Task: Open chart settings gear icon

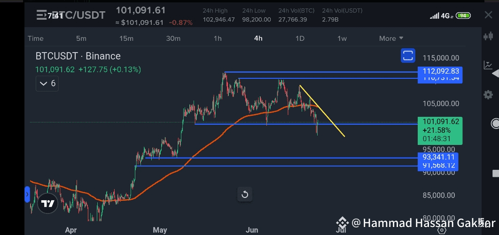Action: [x=488, y=95]
